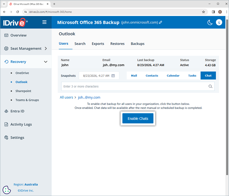Viewport: 229px width, 196px height.
Task: Select the Mail category tab
Action: 134,76
